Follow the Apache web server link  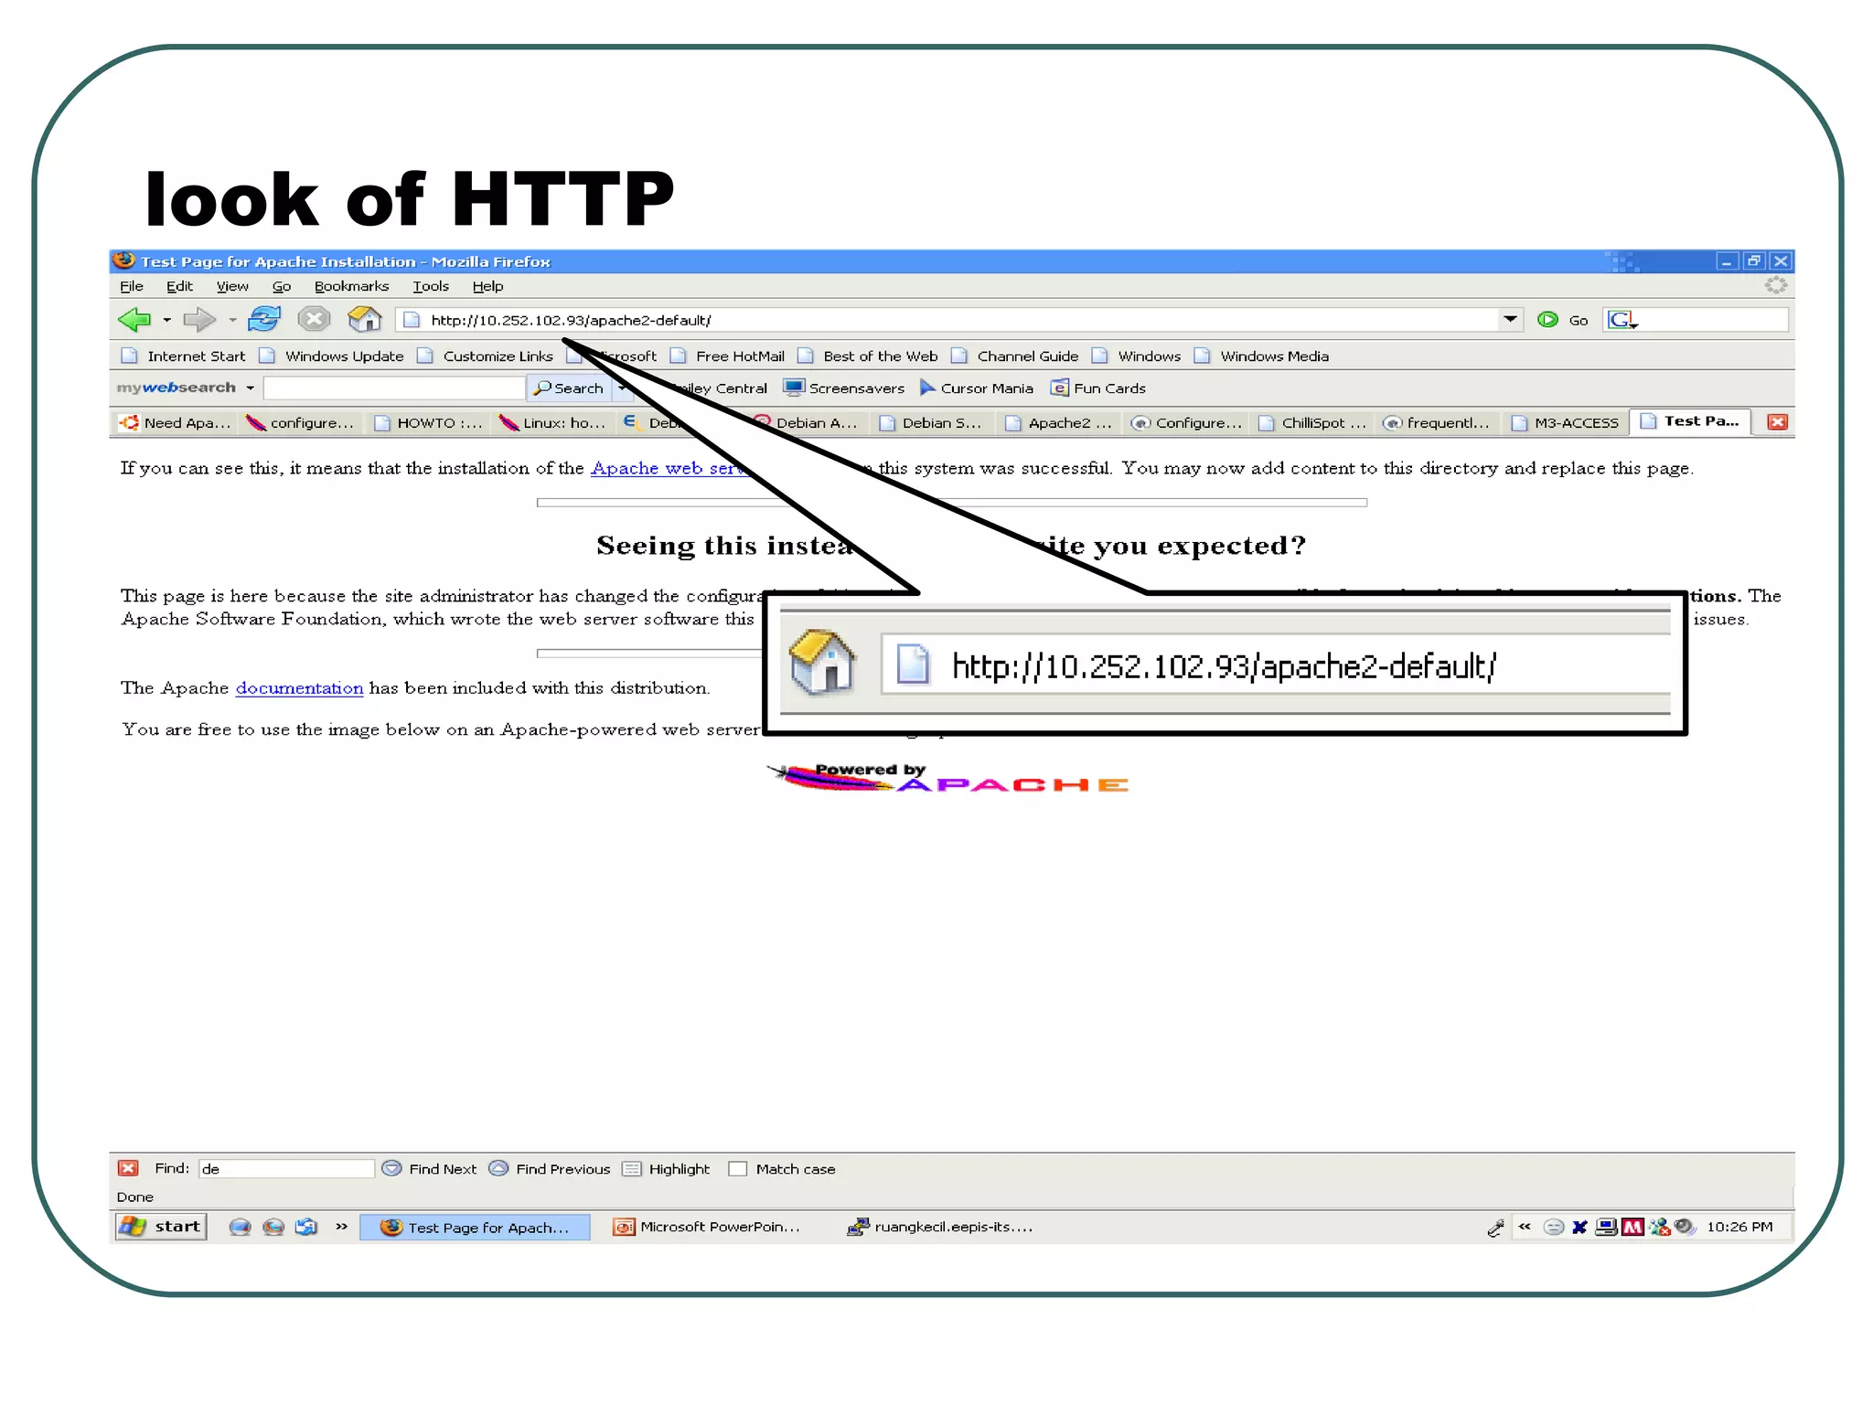669,469
